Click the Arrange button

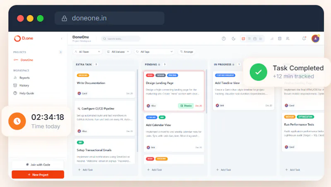(187, 52)
